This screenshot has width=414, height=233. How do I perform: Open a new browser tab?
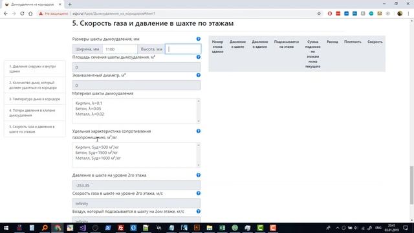click(x=70, y=5)
